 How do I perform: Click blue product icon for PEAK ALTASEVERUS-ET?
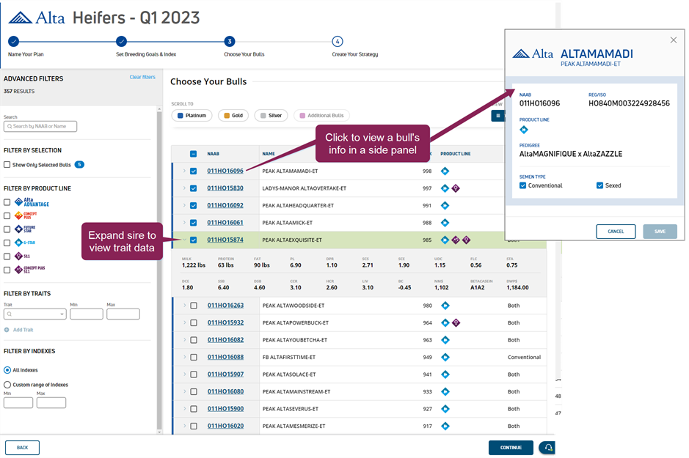point(445,409)
